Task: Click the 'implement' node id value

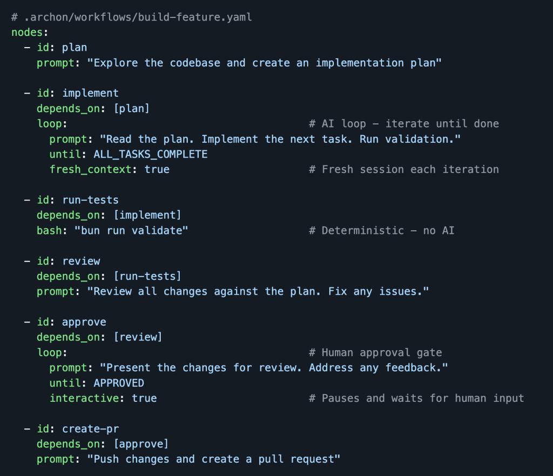Action: [90, 93]
